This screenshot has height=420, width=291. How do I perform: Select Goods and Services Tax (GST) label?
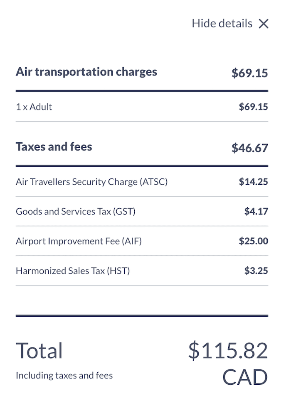pyautogui.click(x=76, y=212)
